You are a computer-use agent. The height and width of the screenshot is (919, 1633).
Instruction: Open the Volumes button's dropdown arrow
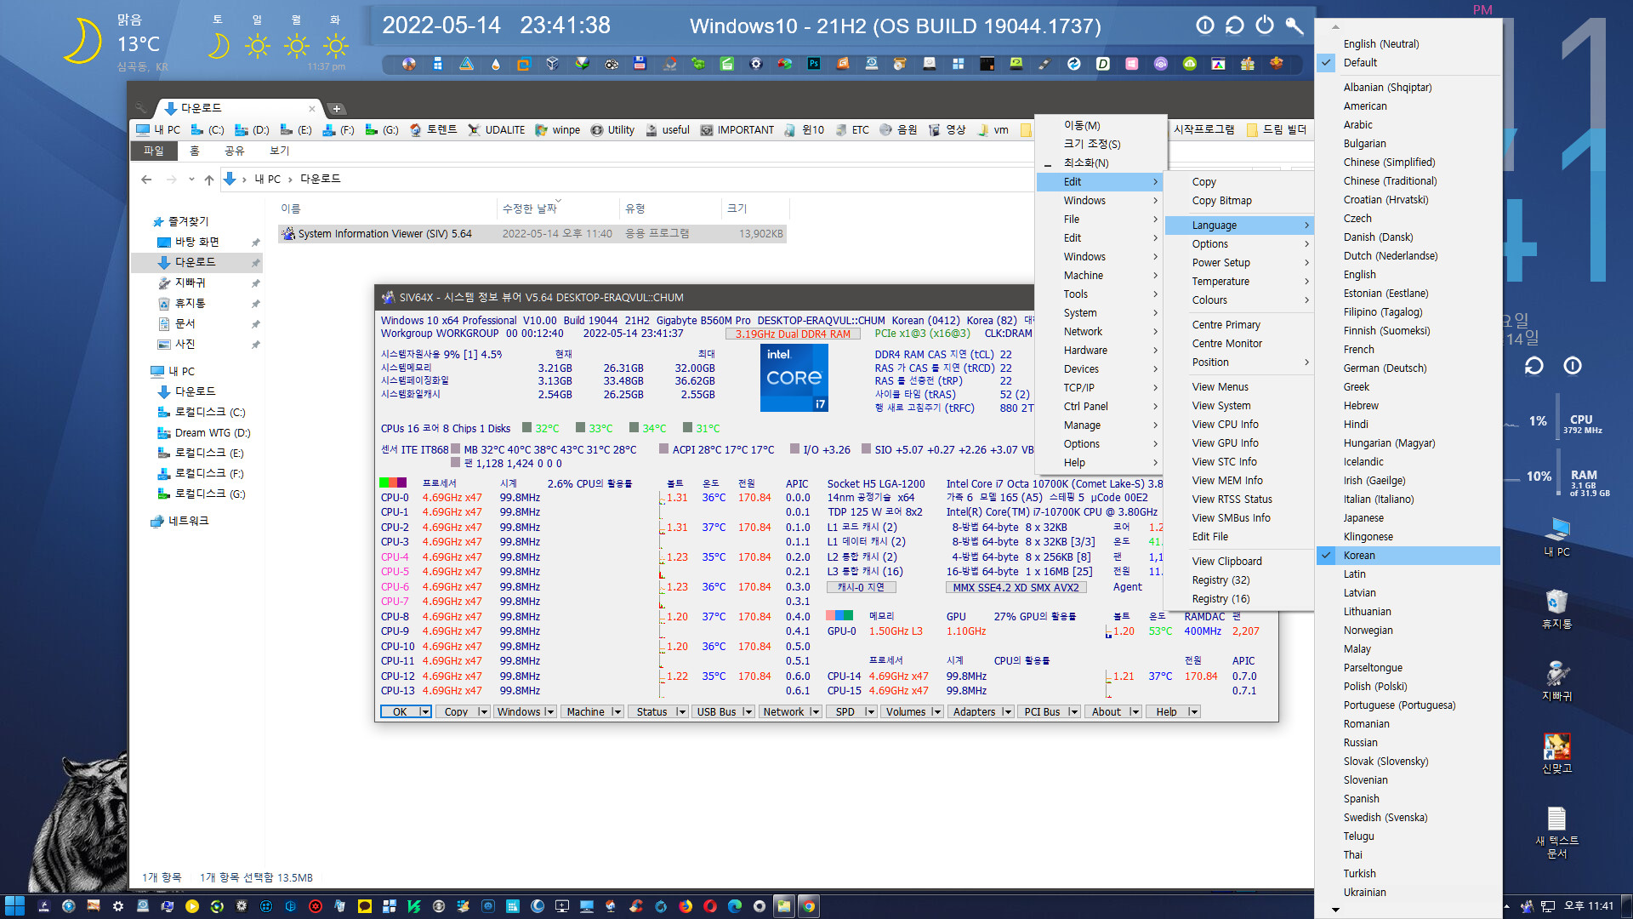pyautogui.click(x=936, y=712)
